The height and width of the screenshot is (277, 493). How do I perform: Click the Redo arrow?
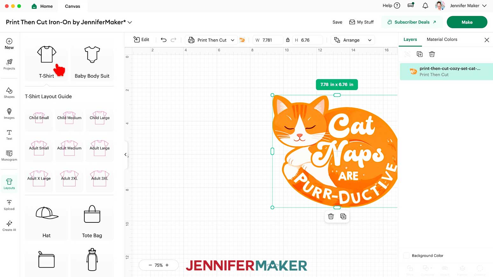(173, 40)
